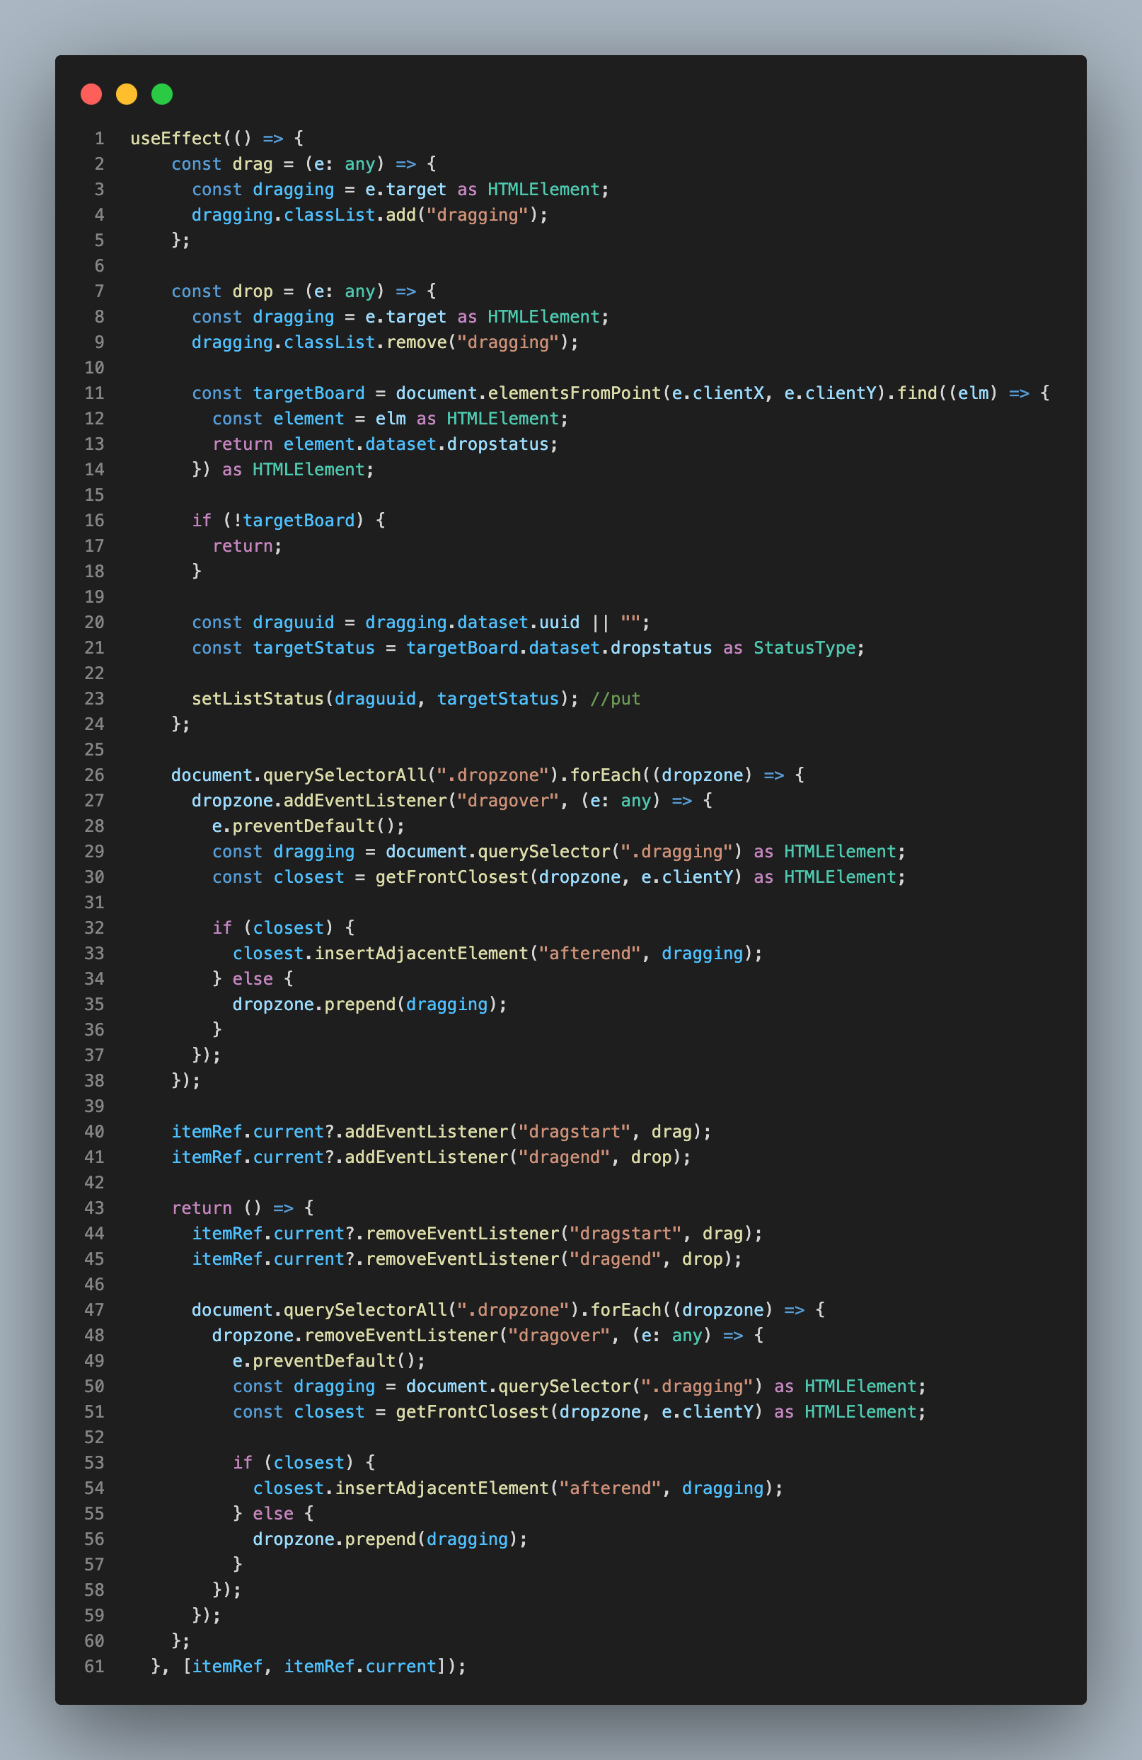
Task: Click the yellow minimize traffic light button
Action: pyautogui.click(x=127, y=95)
